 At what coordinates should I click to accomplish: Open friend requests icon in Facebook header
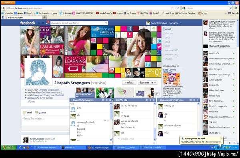click(x=38, y=23)
